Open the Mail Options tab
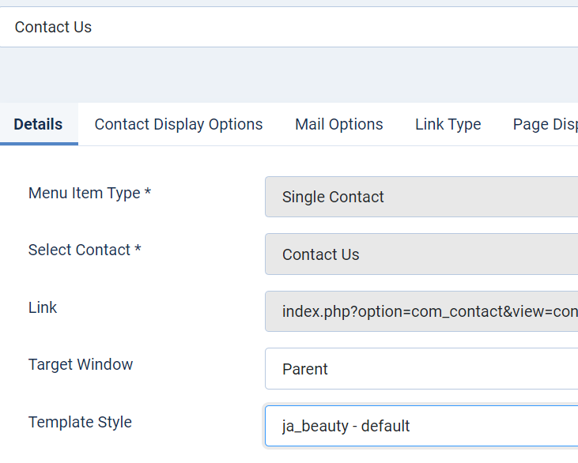Image resolution: width=578 pixels, height=463 pixels. coord(338,125)
